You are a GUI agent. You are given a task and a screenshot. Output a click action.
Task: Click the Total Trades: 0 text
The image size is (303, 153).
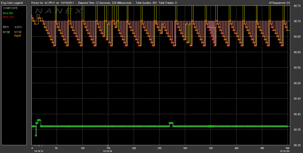[168, 3]
